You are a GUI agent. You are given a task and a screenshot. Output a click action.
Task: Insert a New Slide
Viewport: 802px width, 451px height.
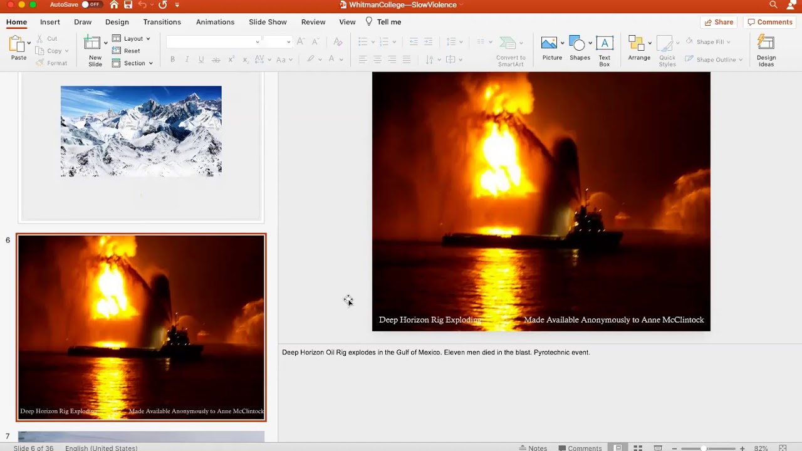click(95, 51)
